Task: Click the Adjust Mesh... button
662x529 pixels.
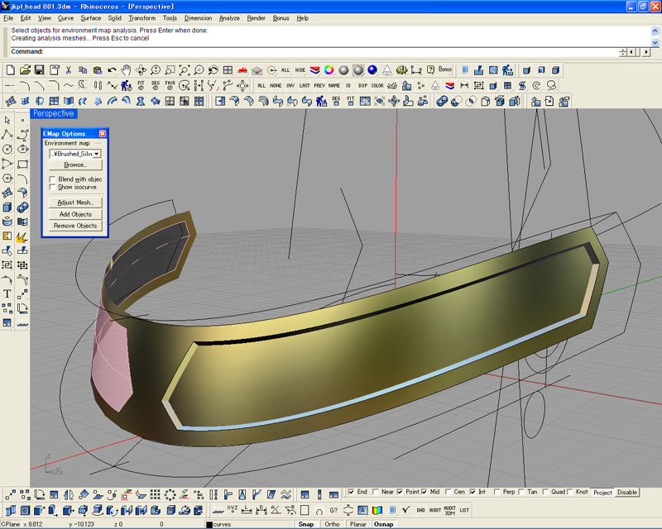Action: (75, 203)
